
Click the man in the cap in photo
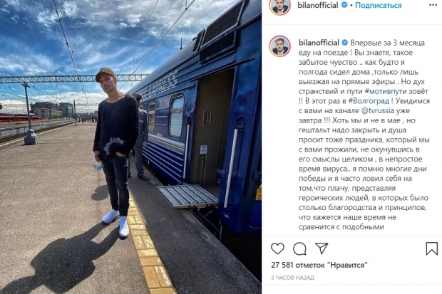tap(115, 152)
